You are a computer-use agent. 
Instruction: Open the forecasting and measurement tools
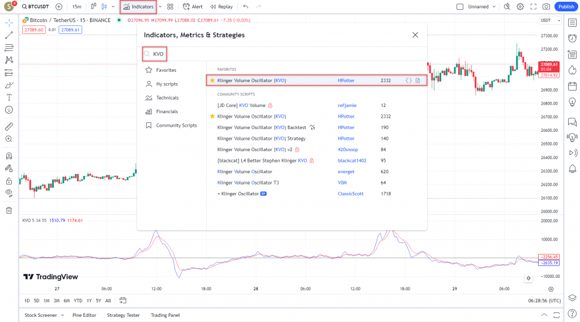pyautogui.click(x=9, y=73)
